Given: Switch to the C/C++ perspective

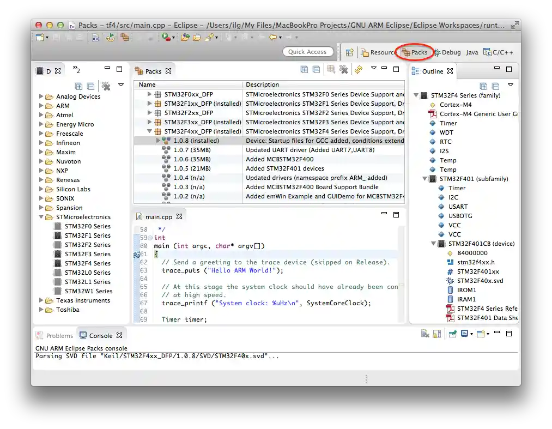Looking at the screenshot, I should (x=498, y=52).
